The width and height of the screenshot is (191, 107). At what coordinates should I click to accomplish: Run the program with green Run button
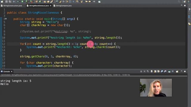(x=22, y=1)
